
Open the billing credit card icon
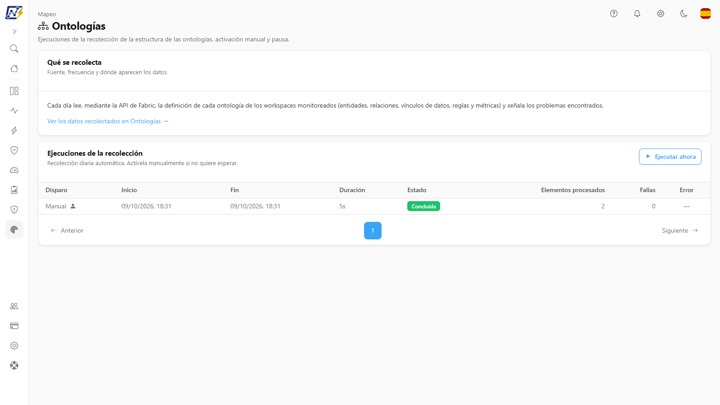[x=14, y=326]
